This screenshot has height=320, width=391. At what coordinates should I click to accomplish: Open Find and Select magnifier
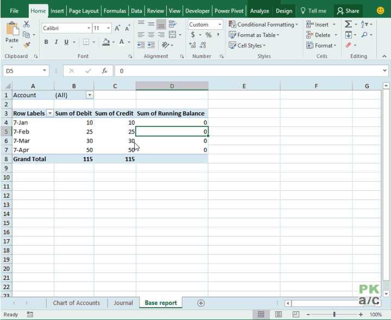click(364, 35)
